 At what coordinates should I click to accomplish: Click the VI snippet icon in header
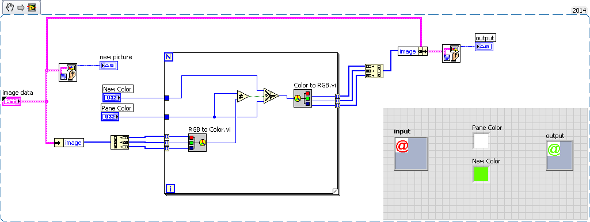coord(32,7)
